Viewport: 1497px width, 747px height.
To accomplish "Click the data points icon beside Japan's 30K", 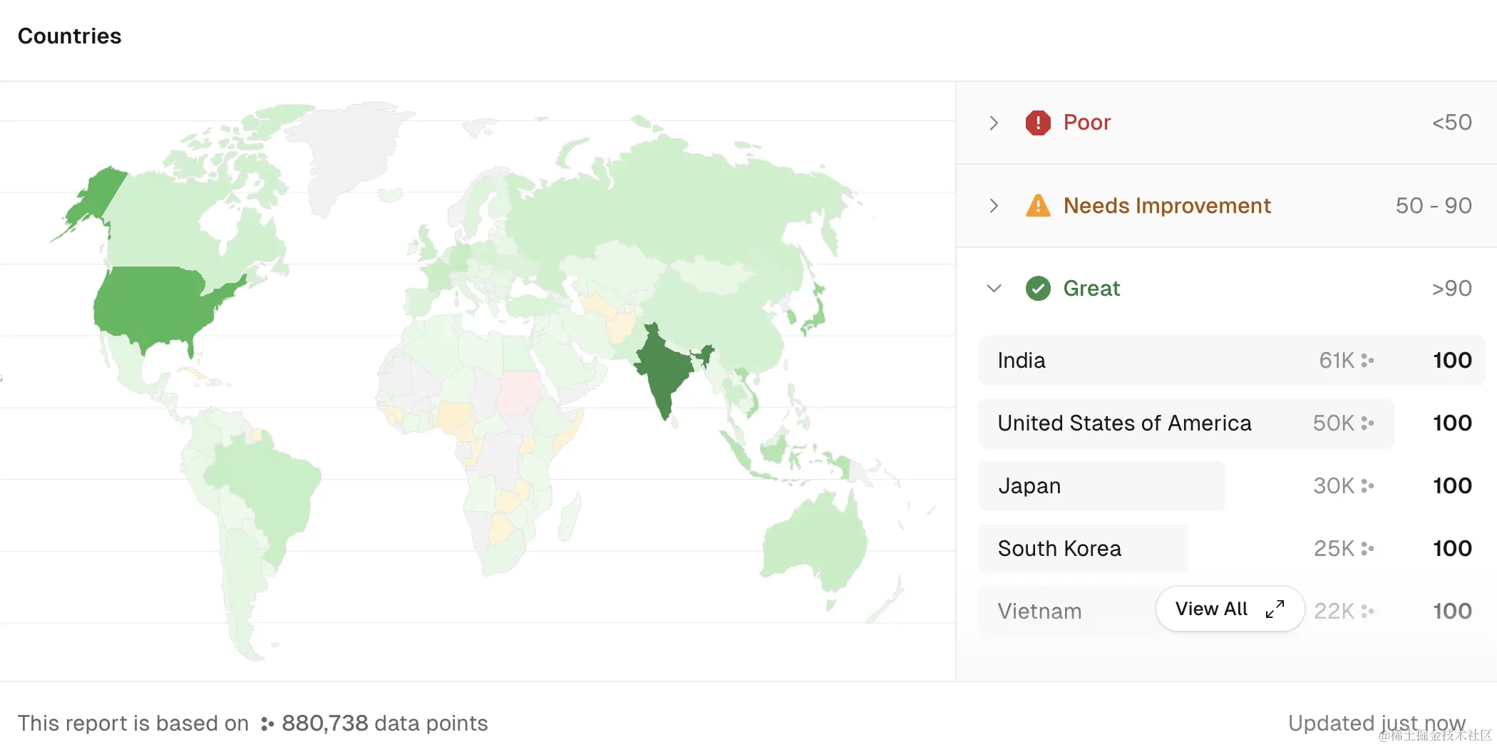I will click(x=1368, y=485).
